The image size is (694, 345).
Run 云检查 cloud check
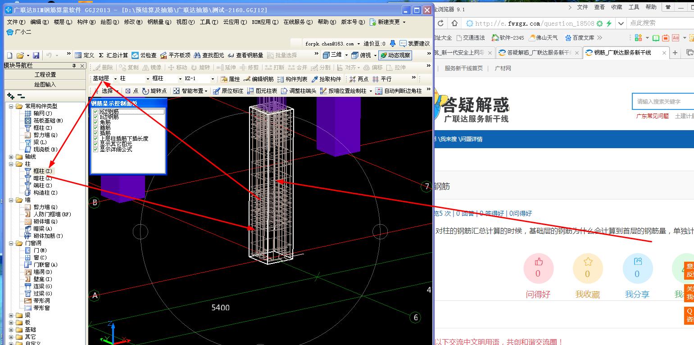pyautogui.click(x=144, y=55)
